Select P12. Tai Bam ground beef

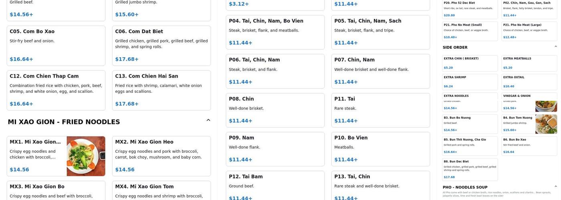click(x=275, y=186)
